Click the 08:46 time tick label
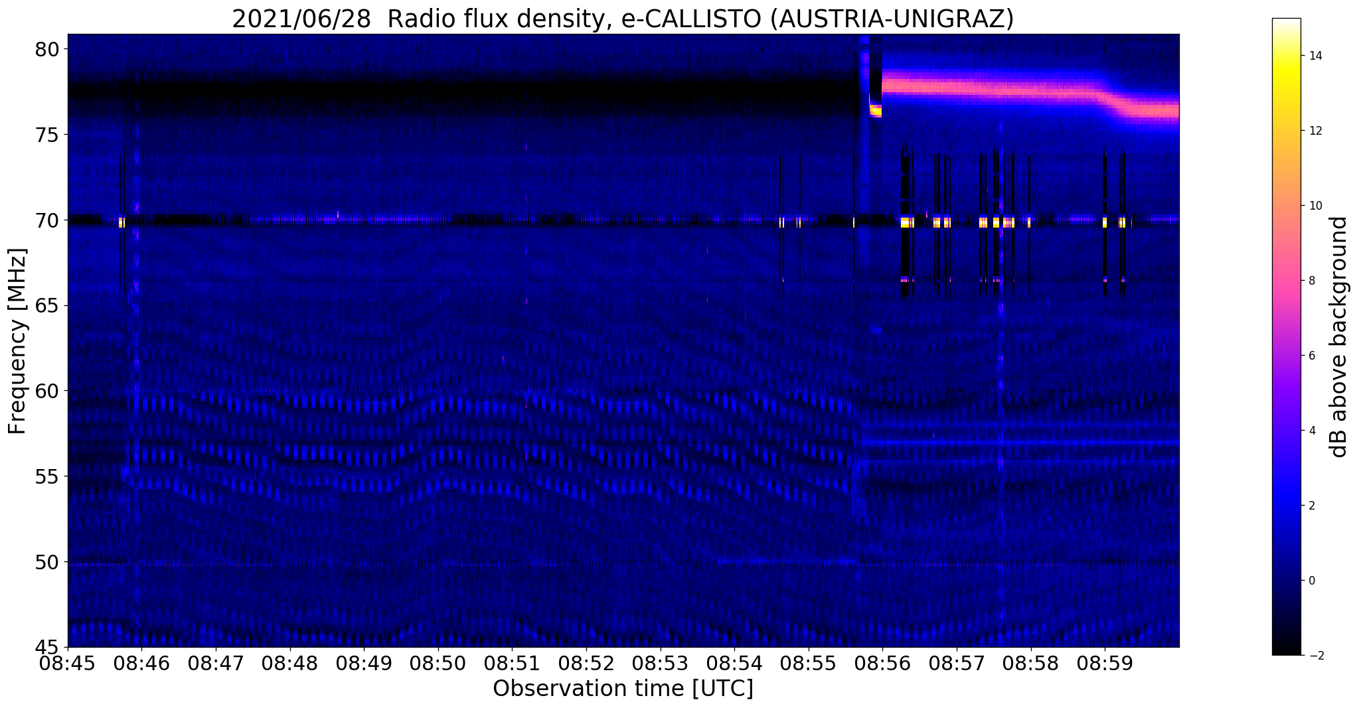This screenshot has height=708, width=1359. pyautogui.click(x=142, y=663)
